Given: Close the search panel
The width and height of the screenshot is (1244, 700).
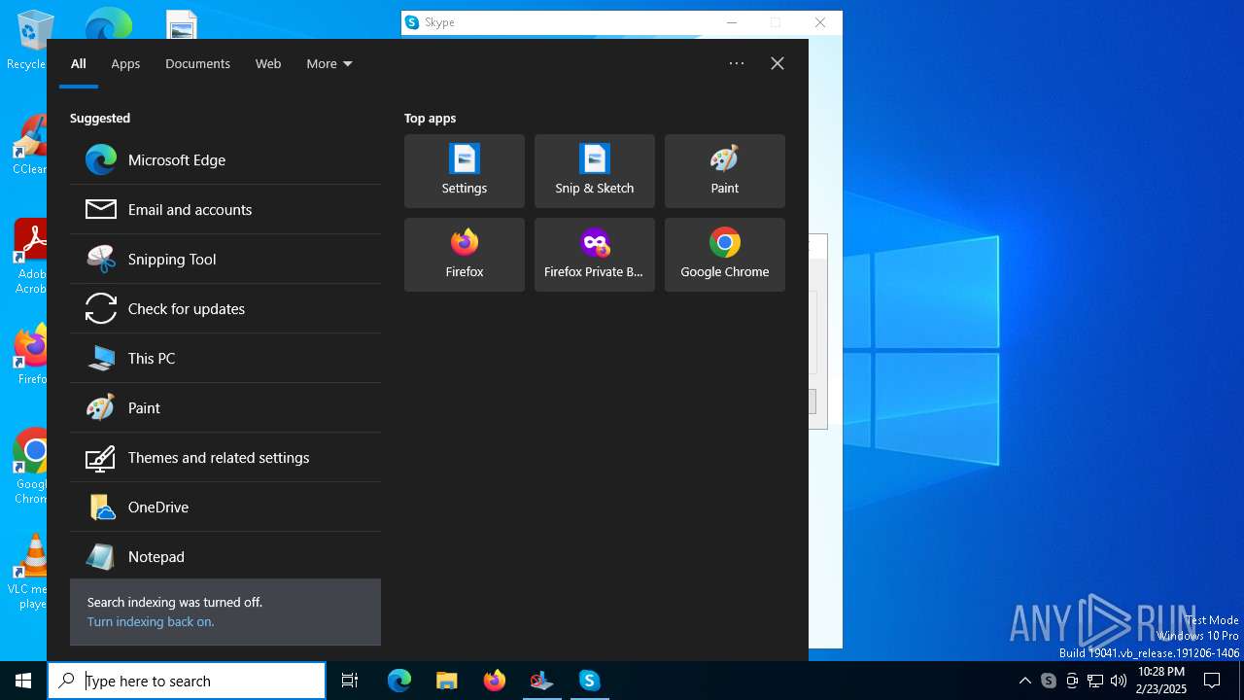Looking at the screenshot, I should point(777,64).
